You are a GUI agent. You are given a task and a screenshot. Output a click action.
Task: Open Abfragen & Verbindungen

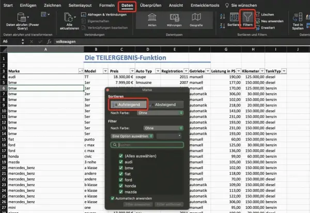[104, 14]
